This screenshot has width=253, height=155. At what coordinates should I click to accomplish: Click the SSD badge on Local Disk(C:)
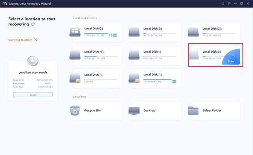tap(115, 35)
